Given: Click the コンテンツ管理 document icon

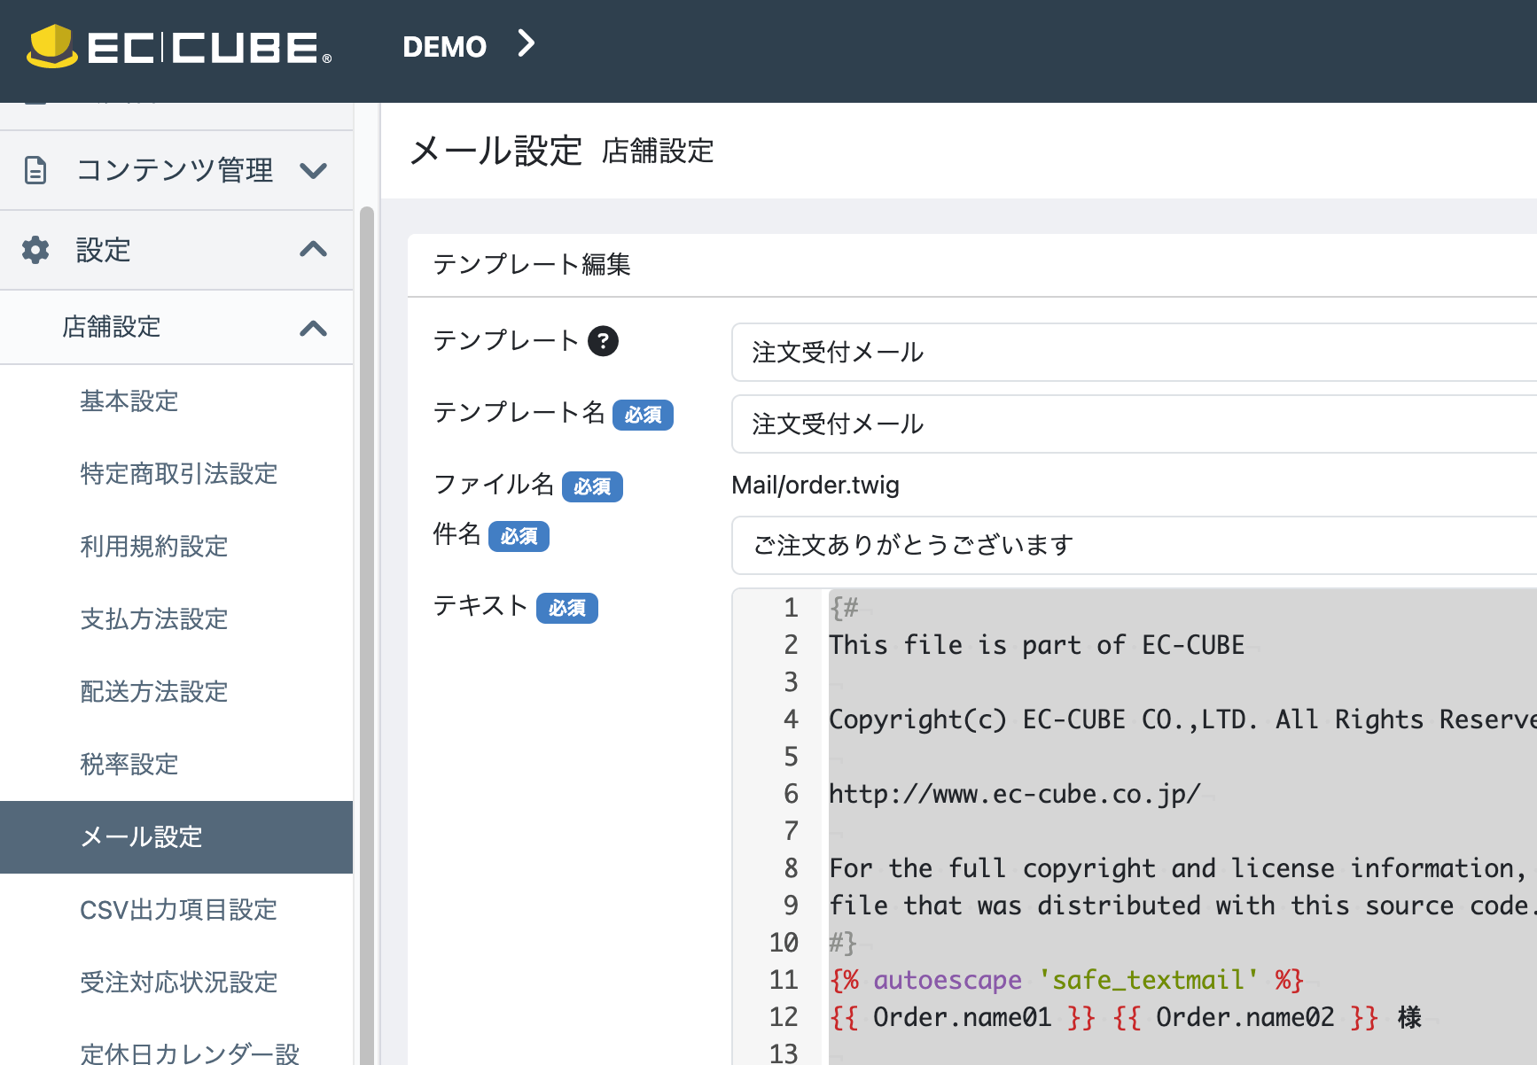Looking at the screenshot, I should [x=35, y=170].
